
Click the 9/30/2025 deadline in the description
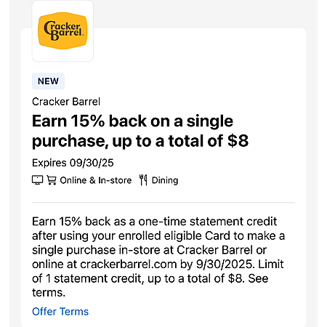pos(225,265)
